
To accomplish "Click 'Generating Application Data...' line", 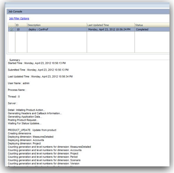I will 25,117.
